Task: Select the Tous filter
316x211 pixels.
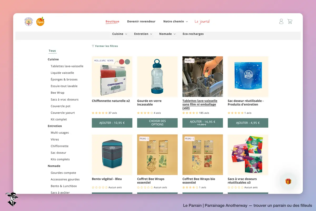Action: (x=52, y=51)
